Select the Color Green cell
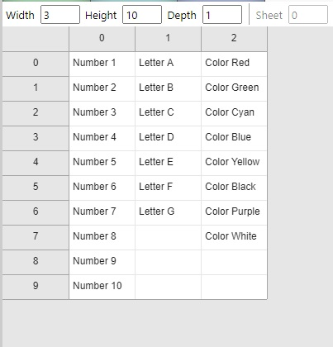The width and height of the screenshot is (333, 347). click(x=234, y=88)
